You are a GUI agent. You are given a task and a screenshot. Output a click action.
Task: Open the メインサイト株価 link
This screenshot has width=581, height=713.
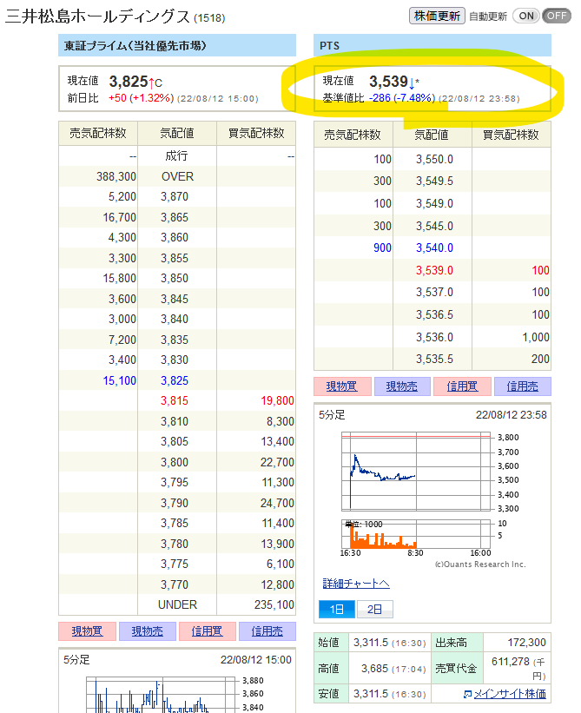[510, 694]
